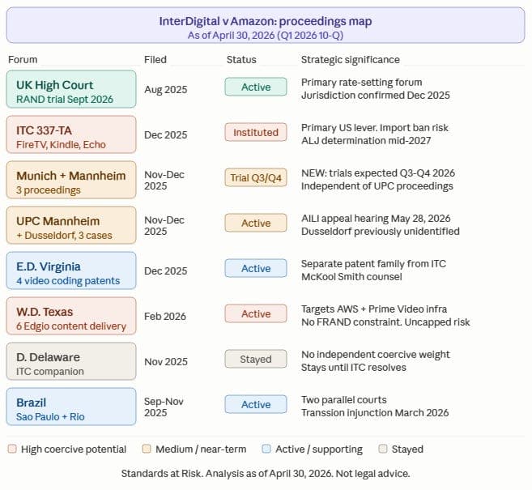Click the 'Medium / near-term' legend label
Viewport: 532px width, 490px height.
[x=201, y=450]
